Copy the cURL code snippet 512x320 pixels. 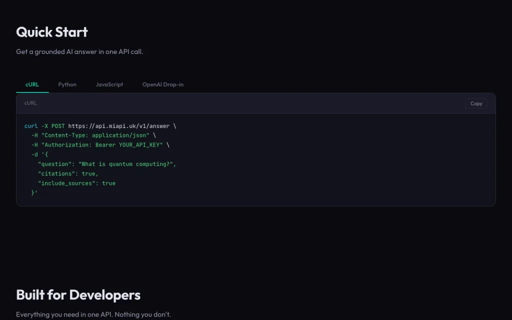click(476, 103)
